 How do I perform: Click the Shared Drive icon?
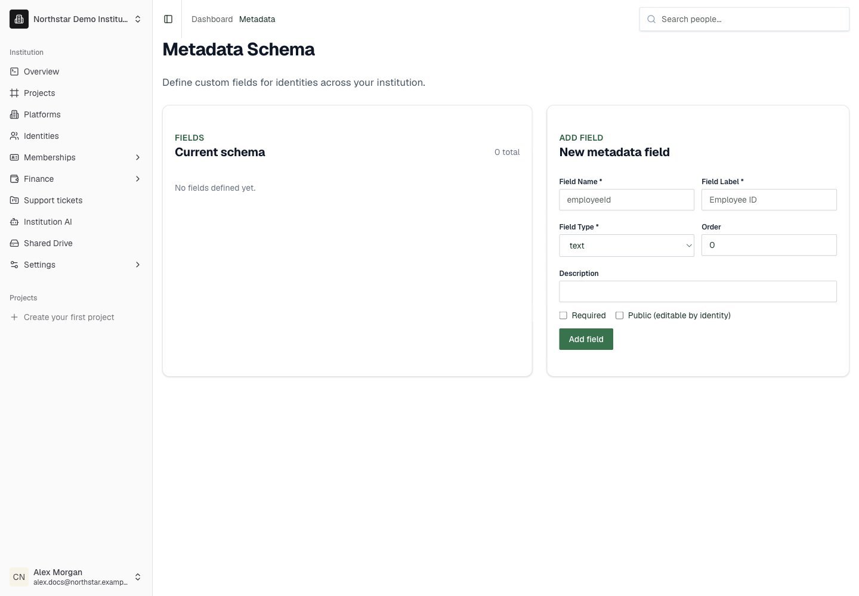coord(14,243)
